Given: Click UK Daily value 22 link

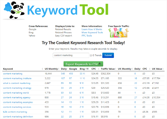Looking at the screenshot, I should click(136, 83).
